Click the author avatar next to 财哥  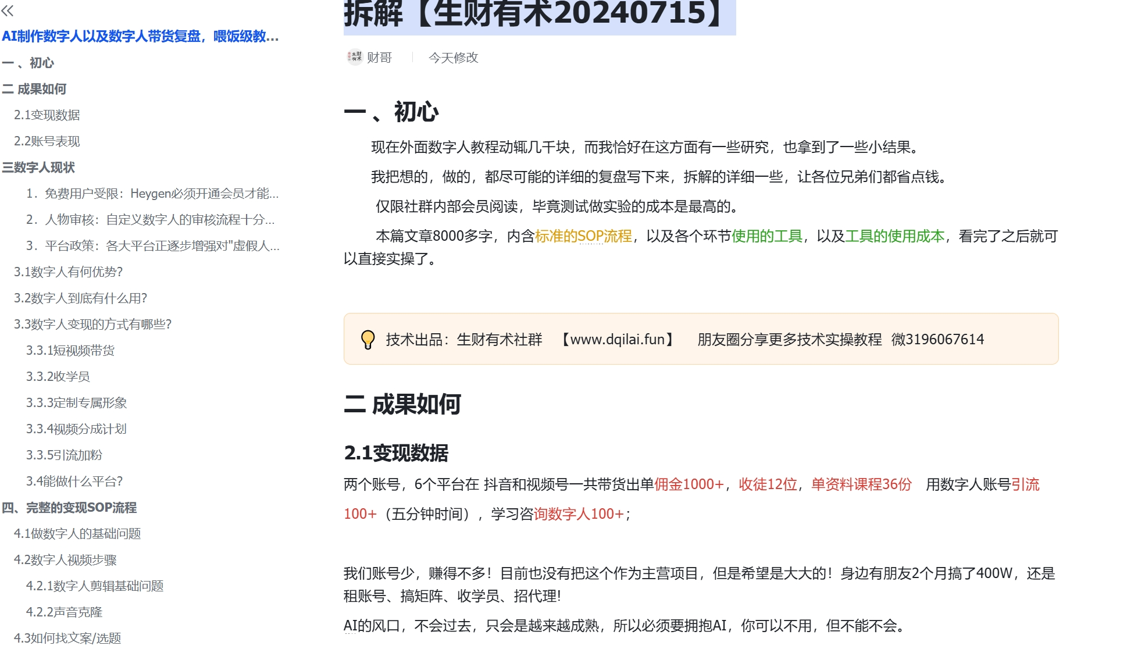coord(354,57)
